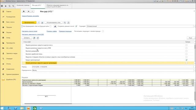
Task: Open the Excel icon in the taskbar
Action: pos(35,108)
